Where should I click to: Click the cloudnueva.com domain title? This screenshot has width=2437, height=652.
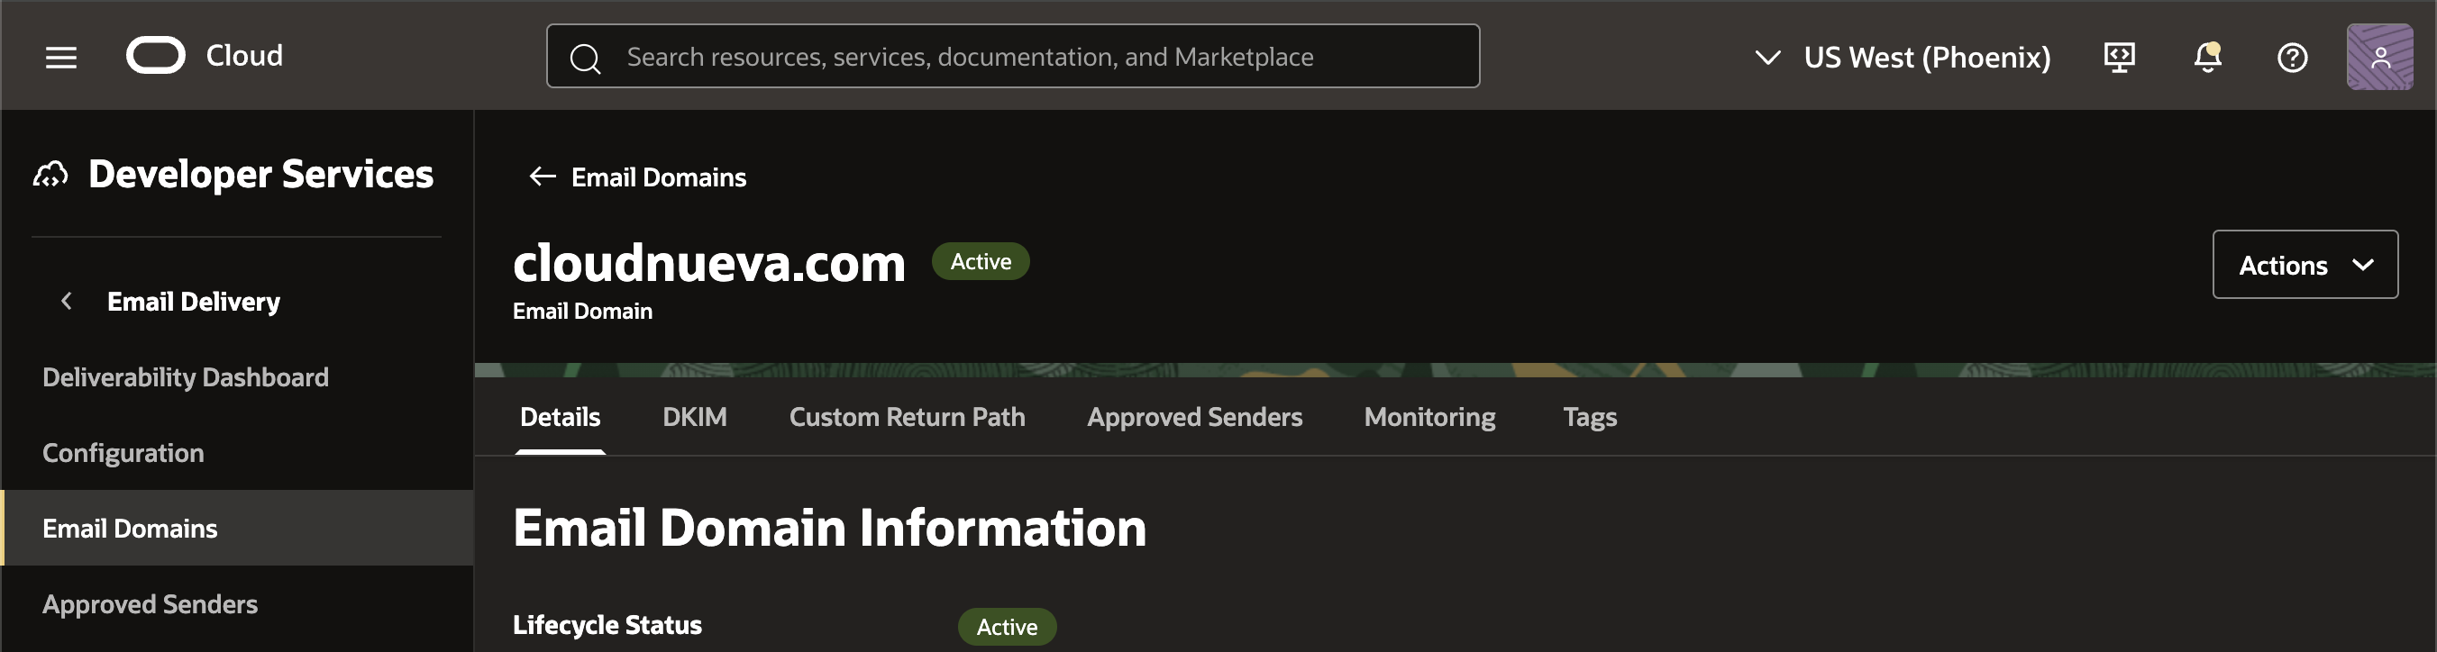point(708,263)
